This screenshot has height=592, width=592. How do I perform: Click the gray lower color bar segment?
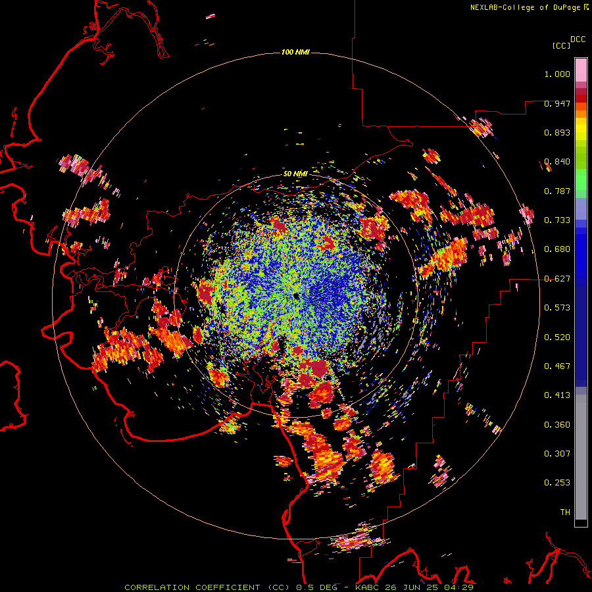pyautogui.click(x=581, y=457)
